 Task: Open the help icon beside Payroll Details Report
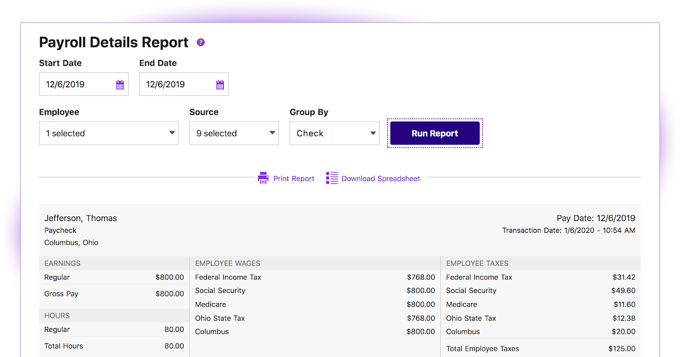pos(201,42)
